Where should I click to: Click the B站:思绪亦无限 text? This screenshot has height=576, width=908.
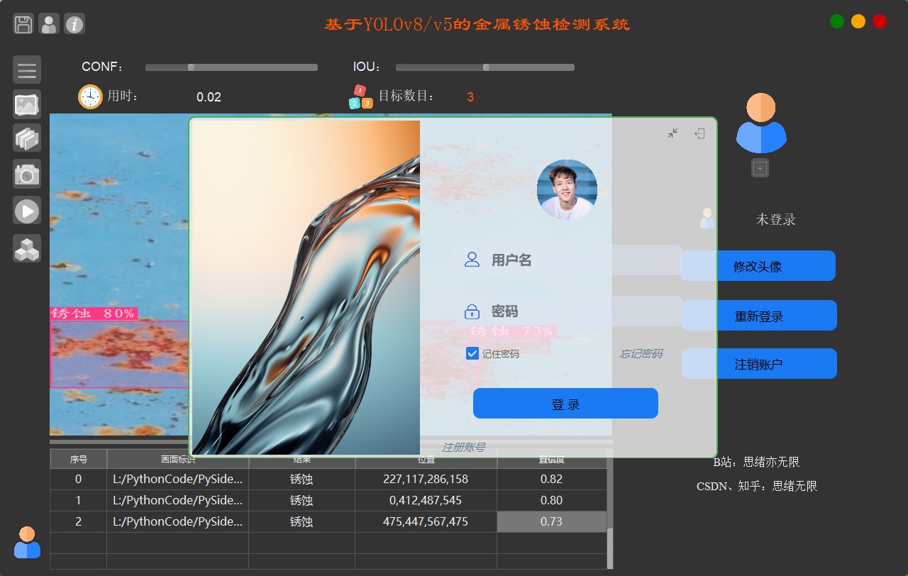click(x=756, y=462)
